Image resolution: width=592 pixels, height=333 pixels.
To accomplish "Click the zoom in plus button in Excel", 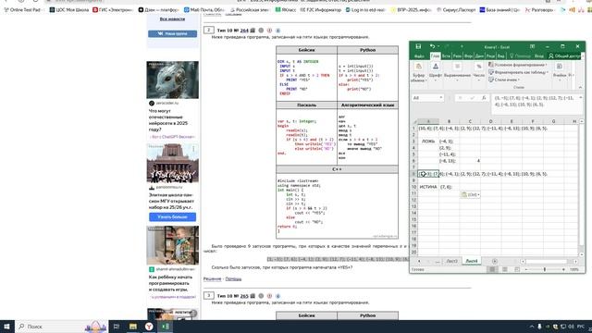I will (563, 269).
